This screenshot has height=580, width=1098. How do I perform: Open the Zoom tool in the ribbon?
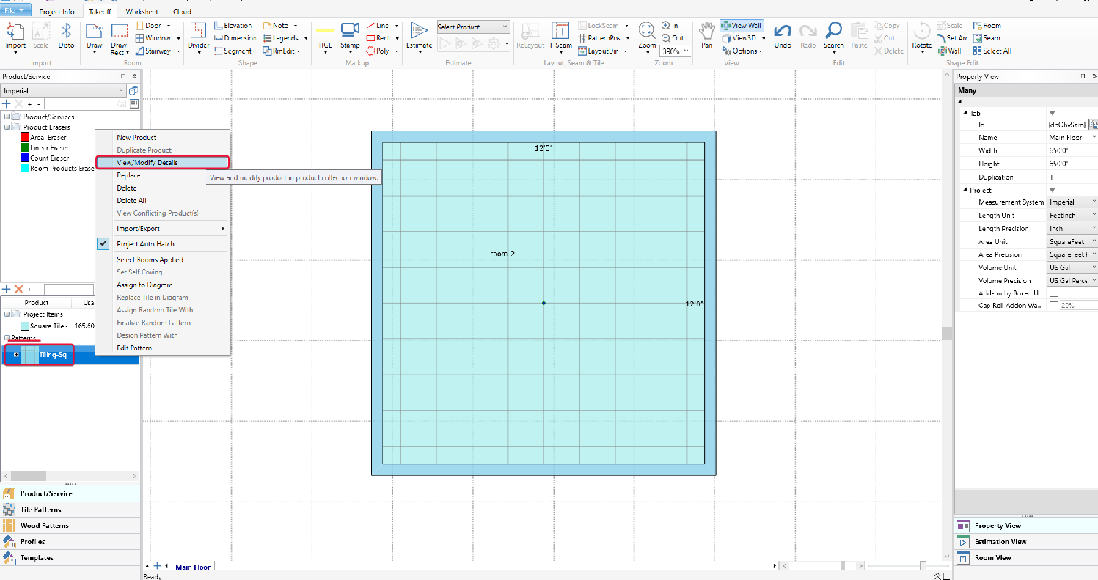[x=646, y=36]
